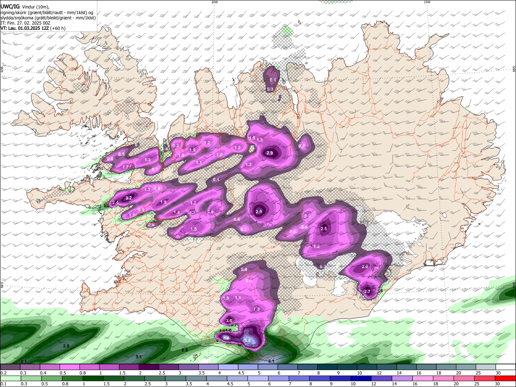Click the 5.8 precipitation value on south coast
This screenshot has width=516, height=387.
pyautogui.click(x=248, y=341)
